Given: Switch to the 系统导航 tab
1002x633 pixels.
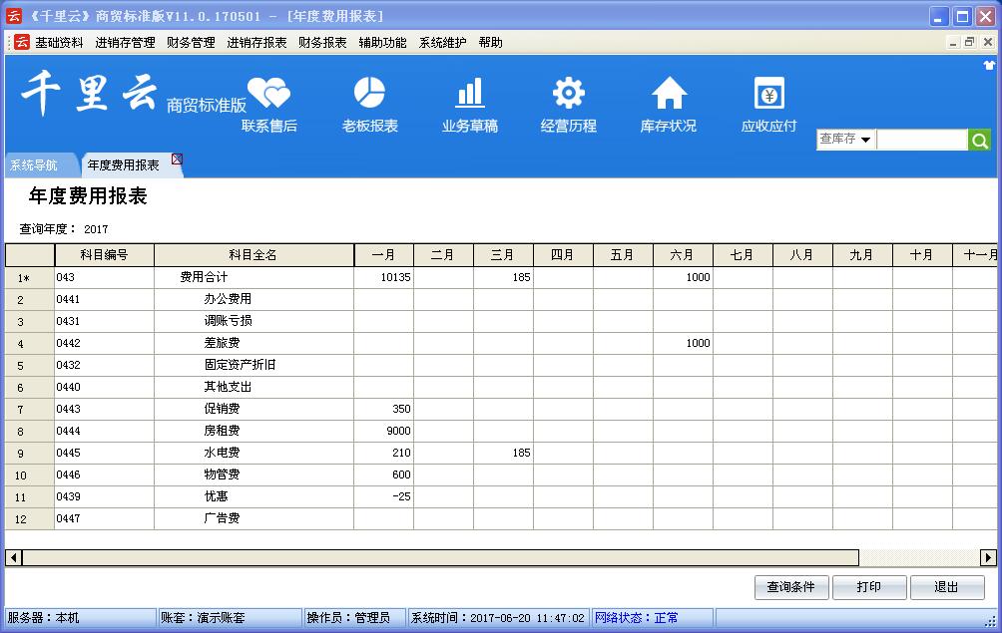Looking at the screenshot, I should pyautogui.click(x=34, y=165).
